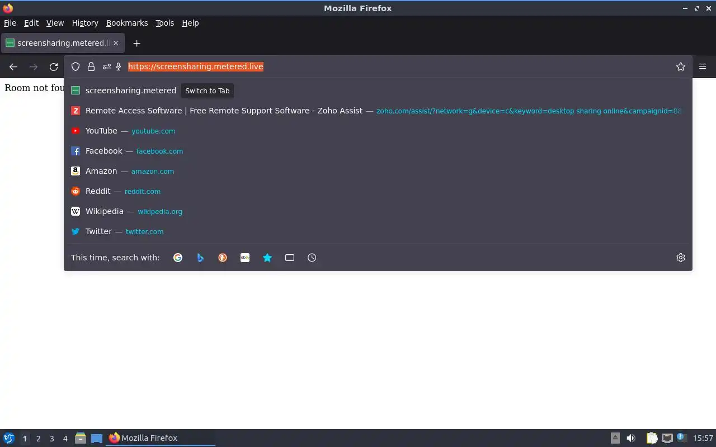Open the Tools menu
Viewport: 716px width, 447px height.
[164, 23]
